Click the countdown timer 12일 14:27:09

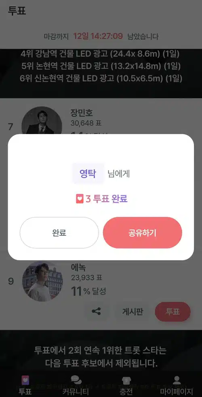point(98,36)
